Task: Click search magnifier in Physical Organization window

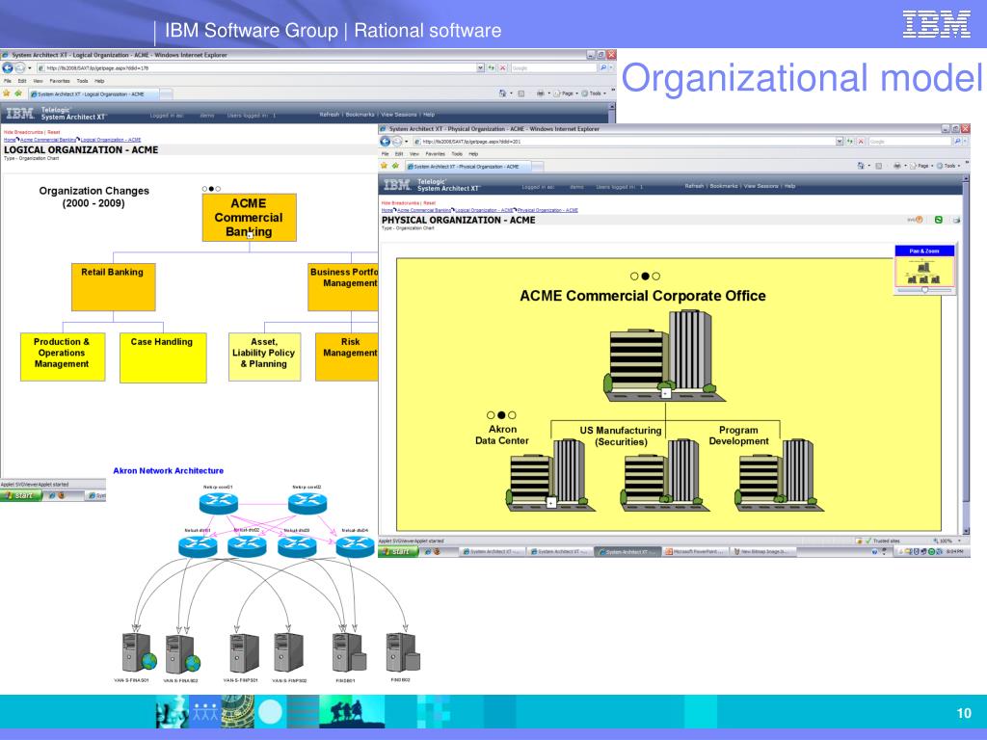Action: pos(957,142)
